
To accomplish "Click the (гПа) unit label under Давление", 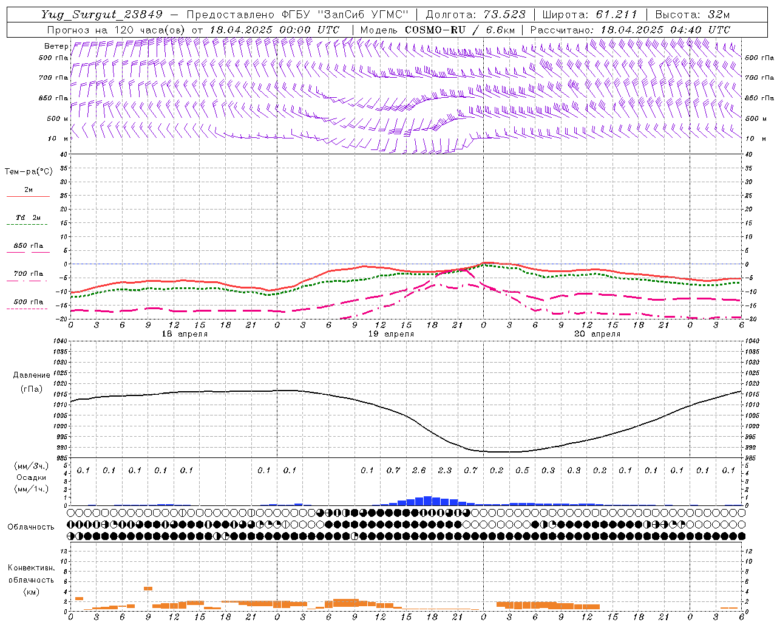I will coord(32,389).
